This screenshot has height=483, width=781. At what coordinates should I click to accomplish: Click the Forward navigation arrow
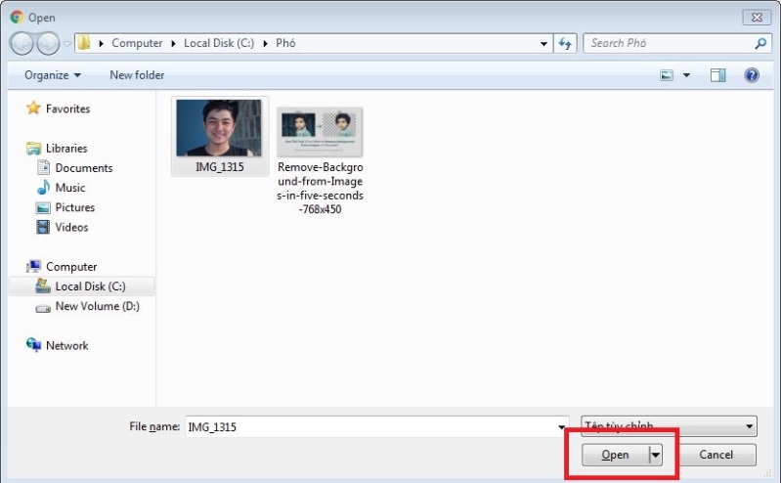tap(48, 43)
